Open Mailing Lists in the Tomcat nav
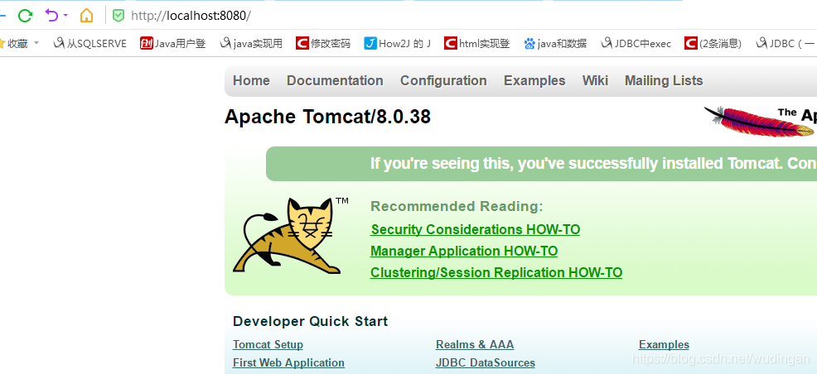 pos(664,80)
